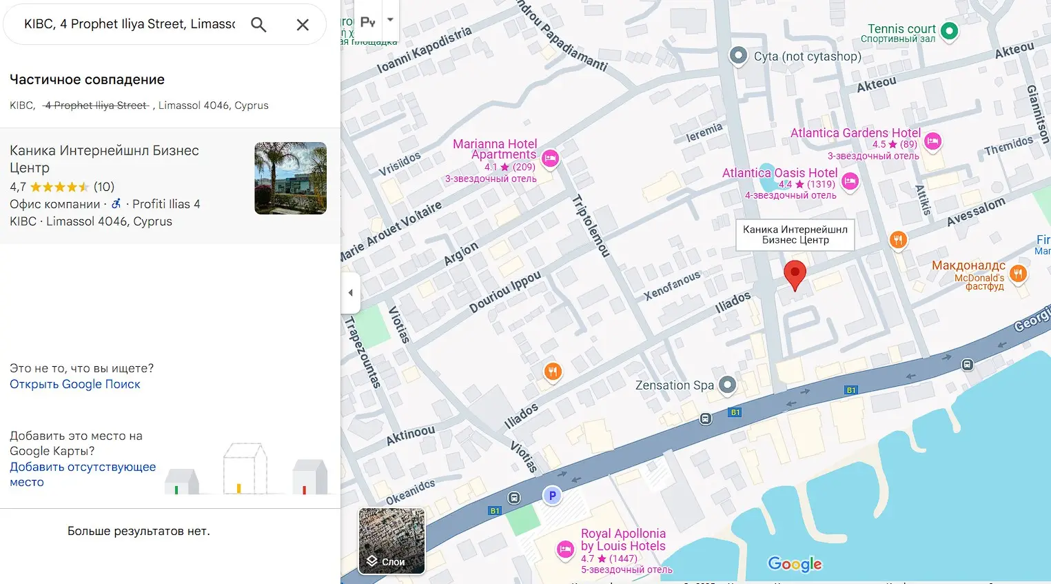
Task: Select the Tennis court green marker
Action: click(x=949, y=30)
